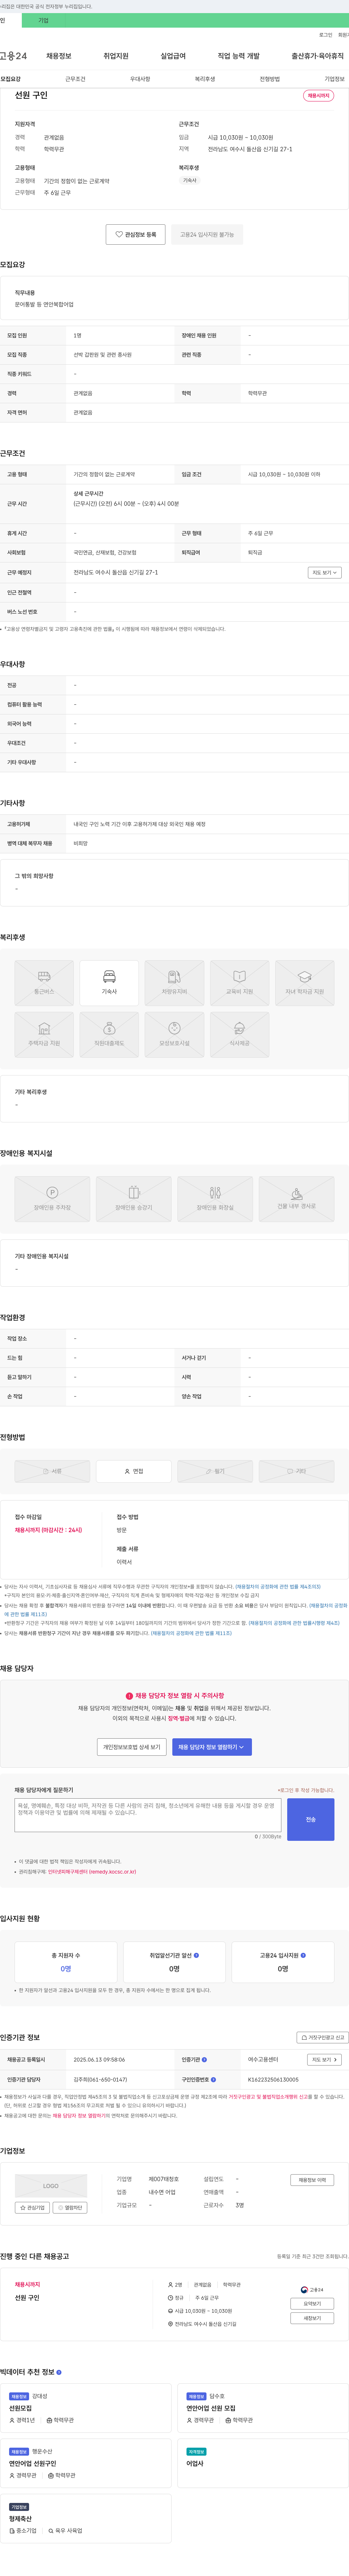
Task: Click the 고용24 site logo
Action: [x=14, y=56]
